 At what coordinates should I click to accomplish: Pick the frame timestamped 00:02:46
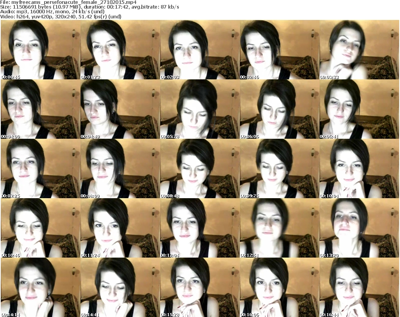coord(280,50)
